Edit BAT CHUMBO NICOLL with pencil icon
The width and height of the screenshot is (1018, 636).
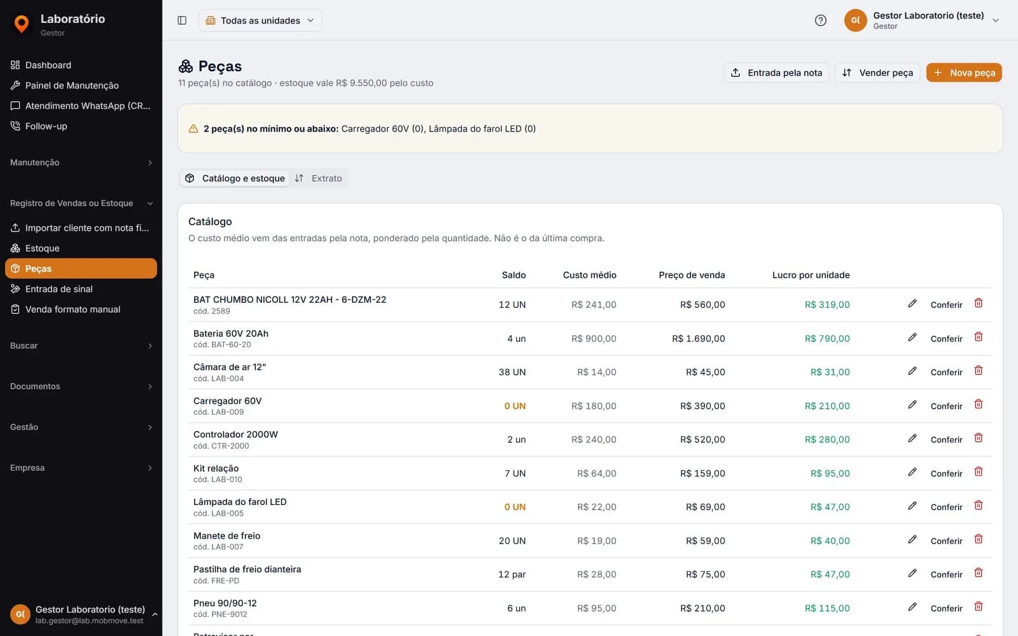pyautogui.click(x=912, y=304)
